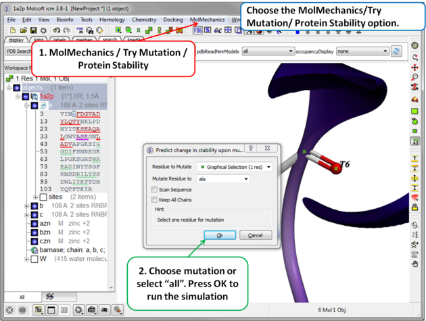Open the occupancyDisplay dropdown
This screenshot has height=321, width=426.
click(362, 51)
